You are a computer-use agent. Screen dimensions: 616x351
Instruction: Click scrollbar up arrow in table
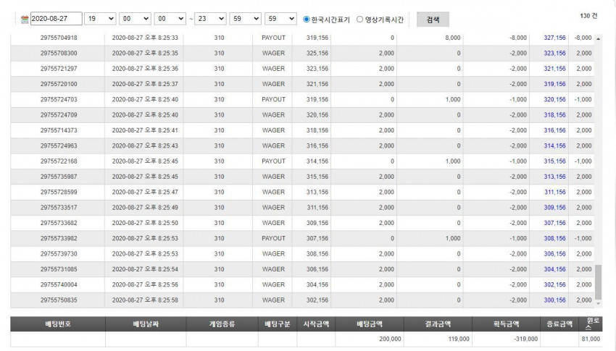click(x=598, y=39)
